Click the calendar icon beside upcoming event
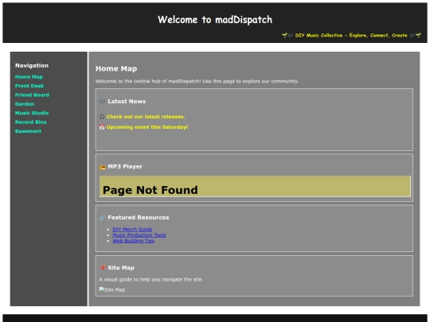 102,127
